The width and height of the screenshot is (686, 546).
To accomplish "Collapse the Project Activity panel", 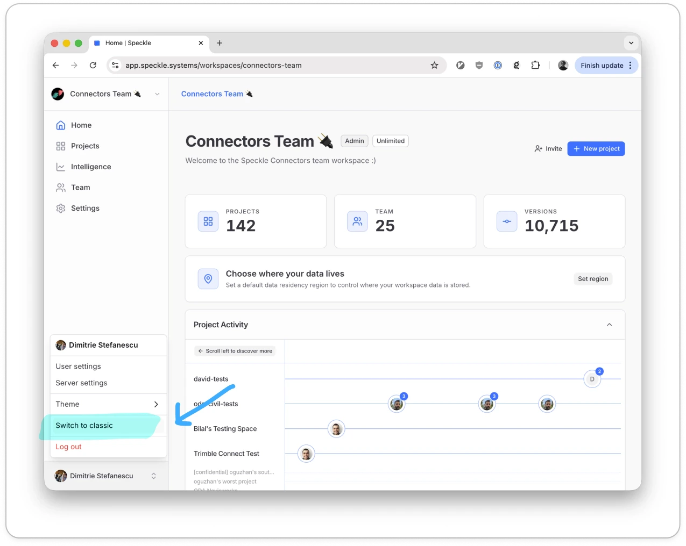I will [610, 325].
